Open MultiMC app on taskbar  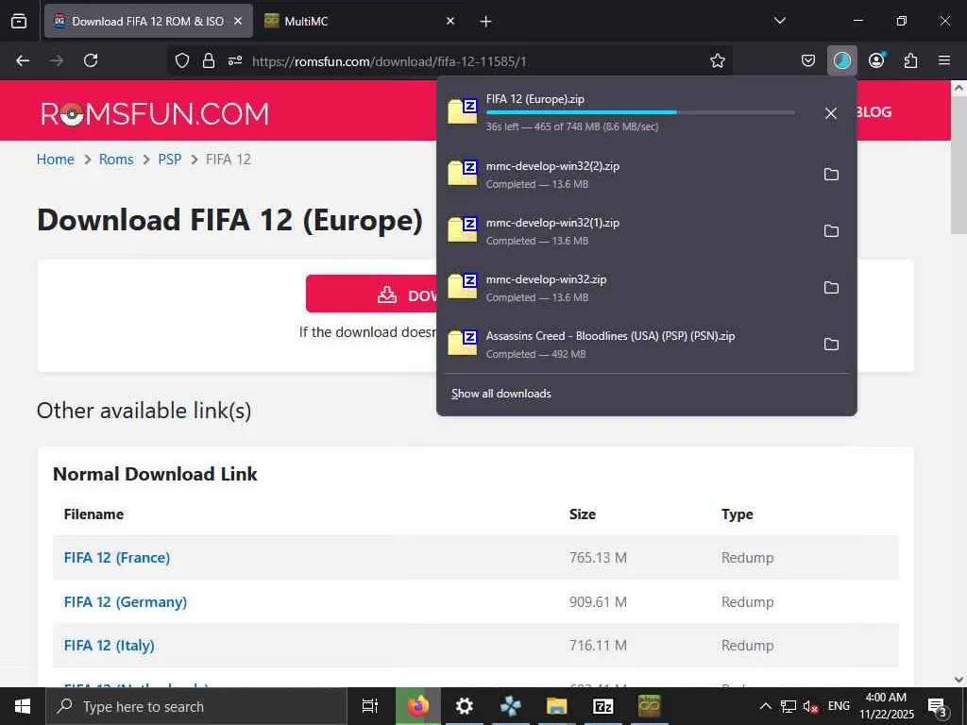(x=649, y=706)
